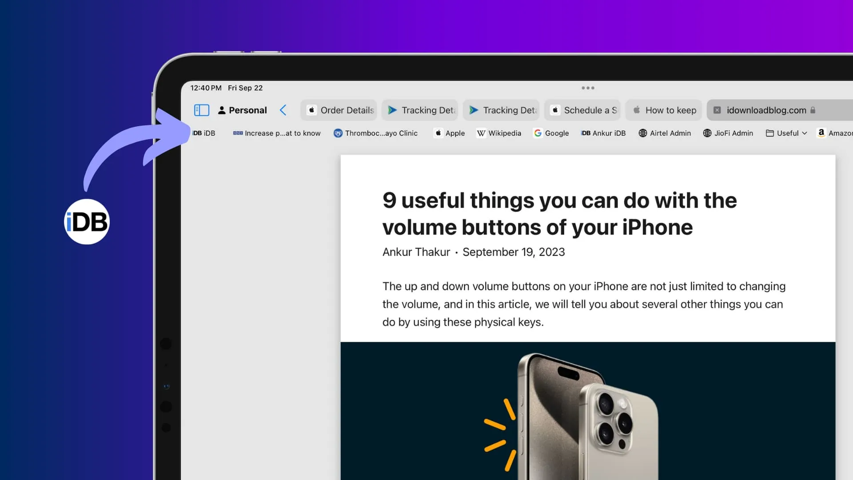Click the Safari sidebar toggle icon

(202, 110)
